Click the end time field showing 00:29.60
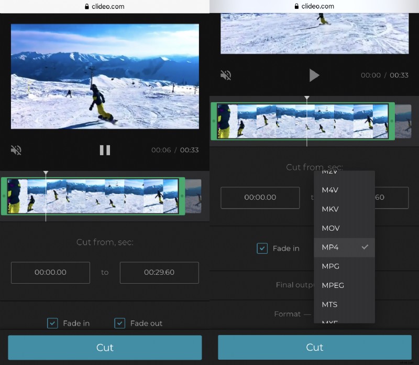 point(159,273)
